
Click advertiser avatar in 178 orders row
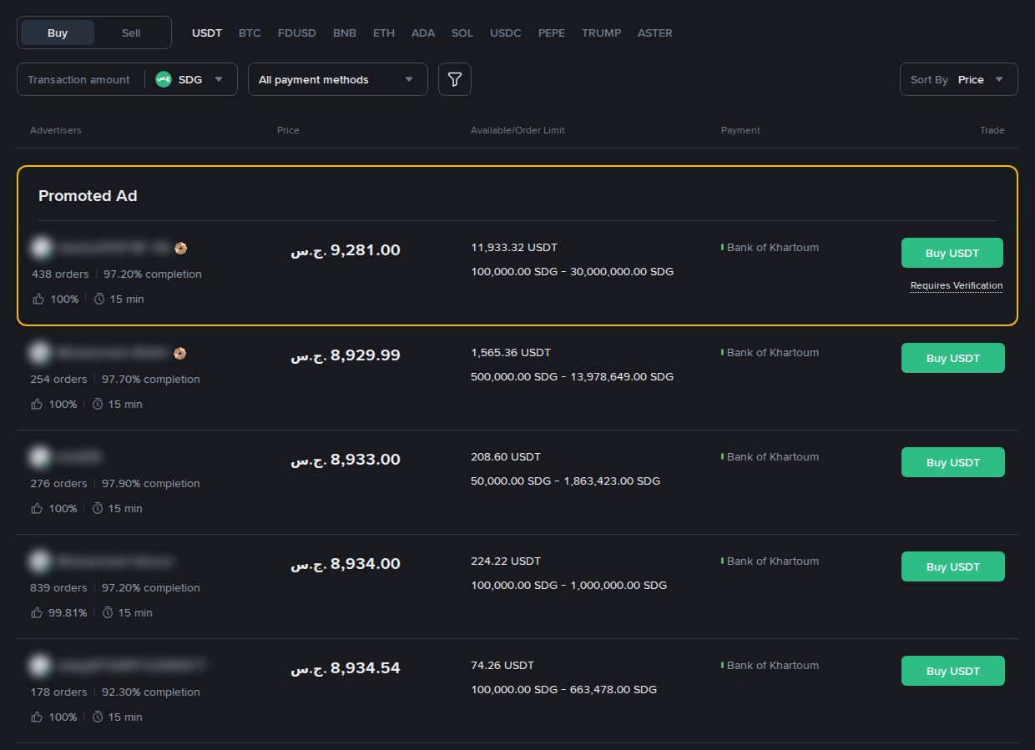point(39,666)
